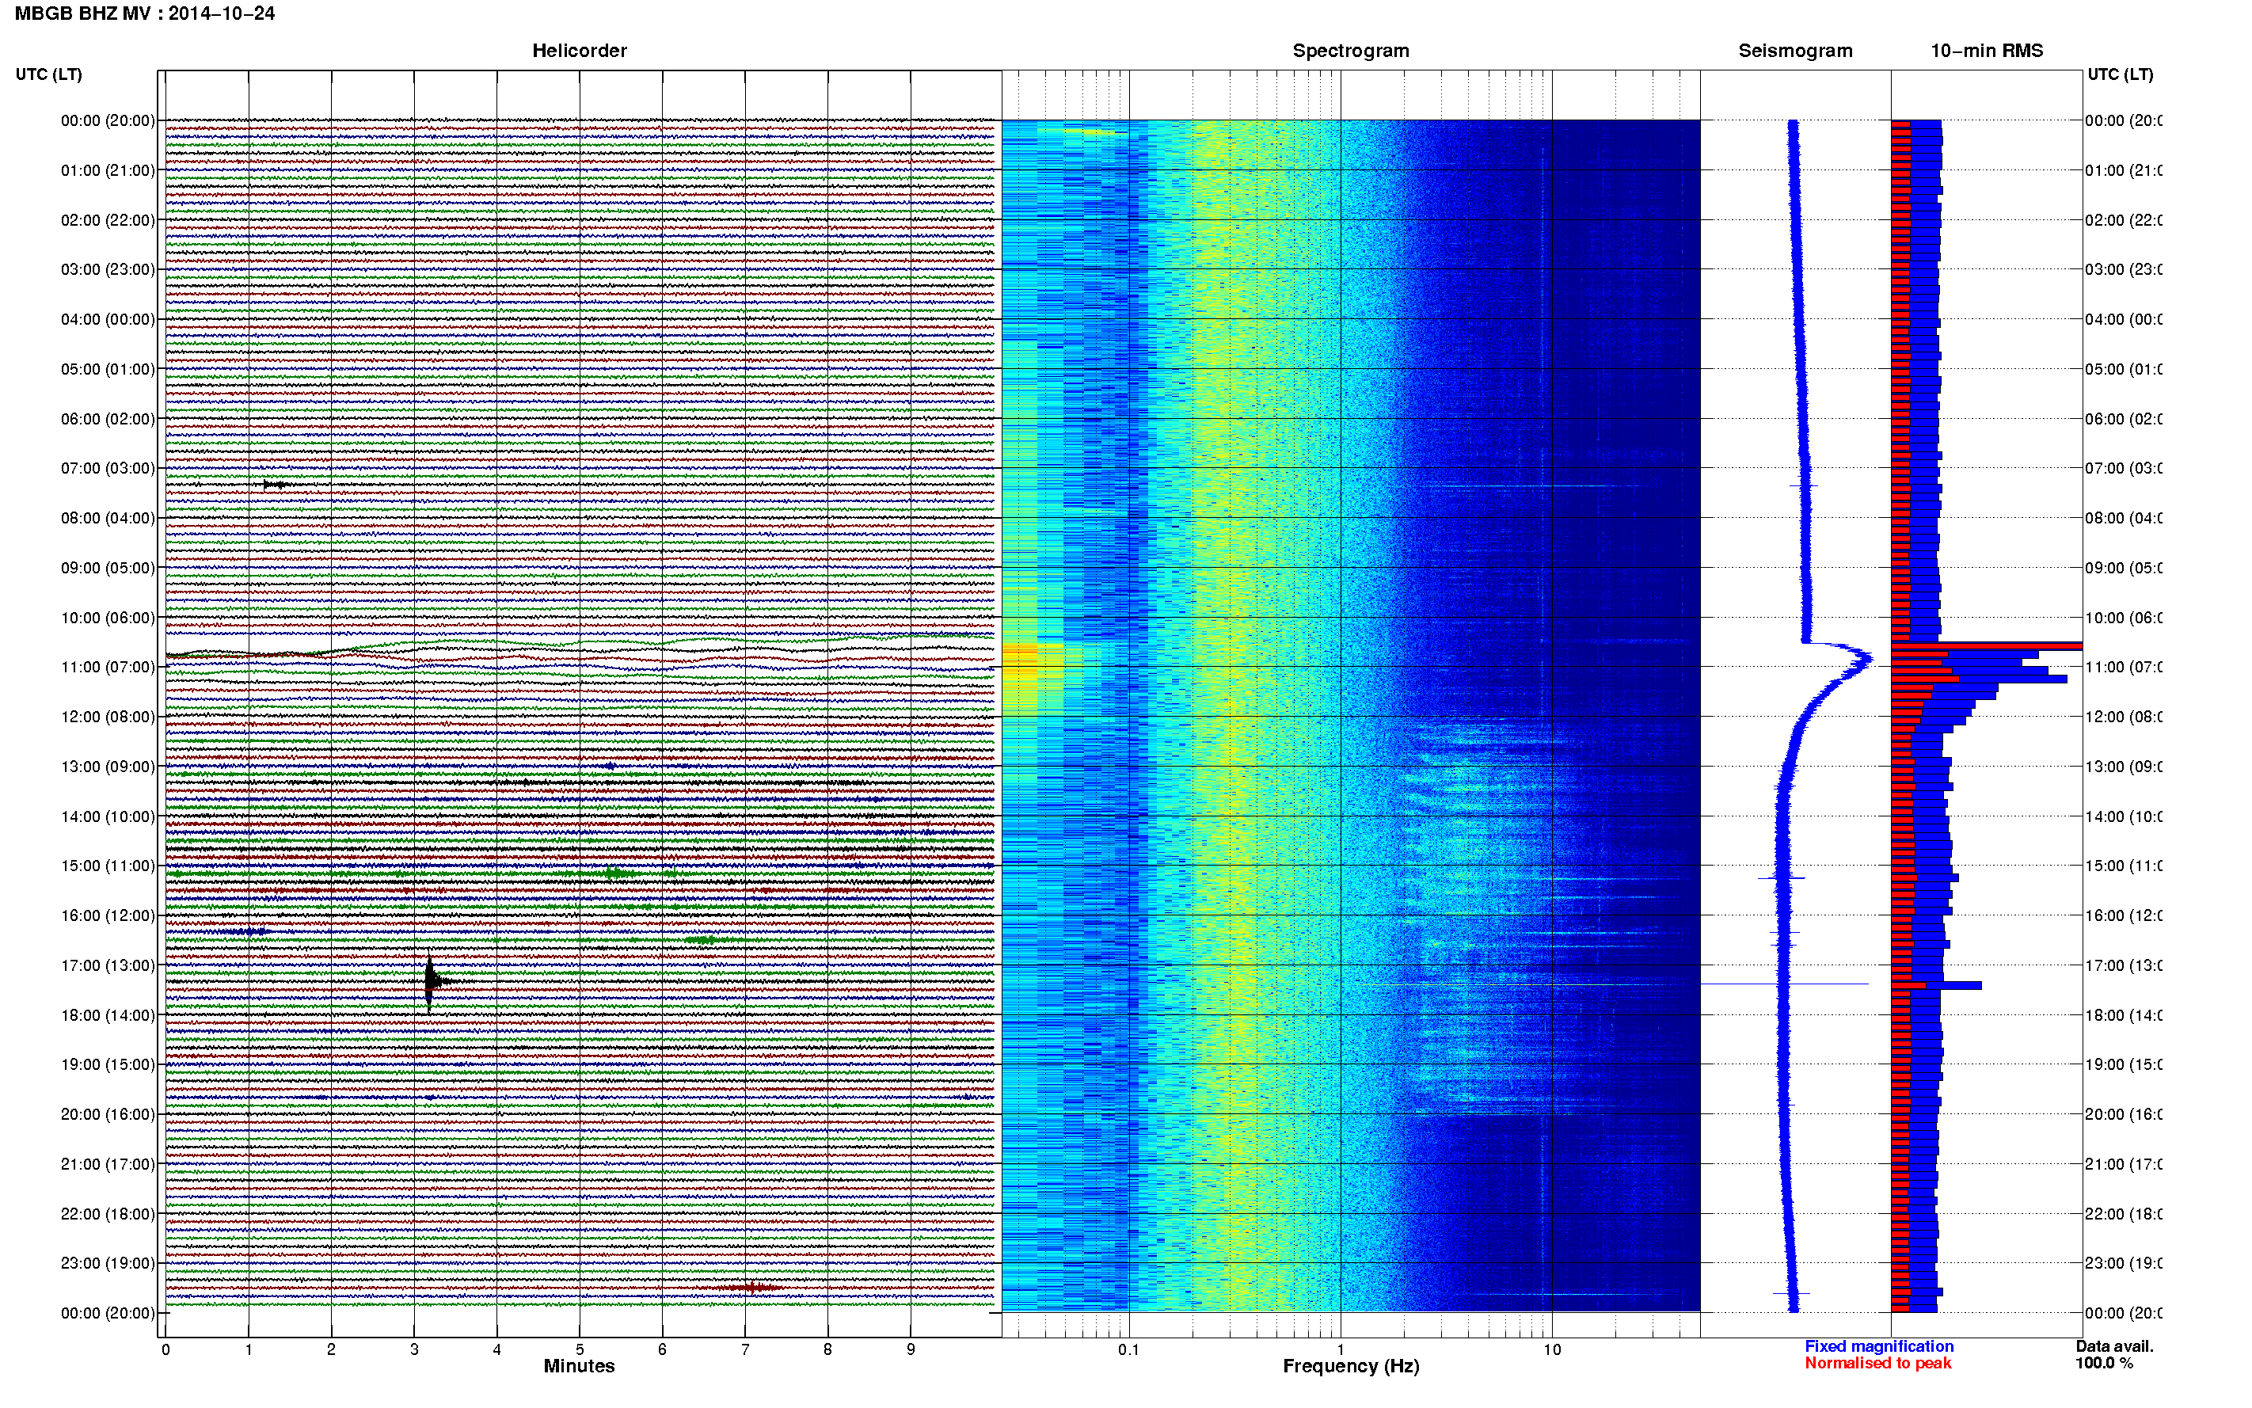Click the UTC (LT) label above right axis
The height and width of the screenshot is (1408, 2252).
pos(2120,74)
